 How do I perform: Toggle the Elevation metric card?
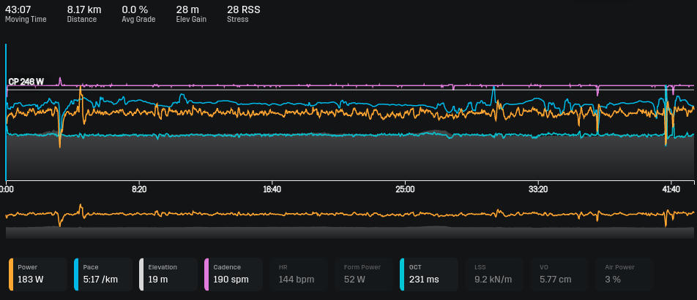pyautogui.click(x=168, y=274)
